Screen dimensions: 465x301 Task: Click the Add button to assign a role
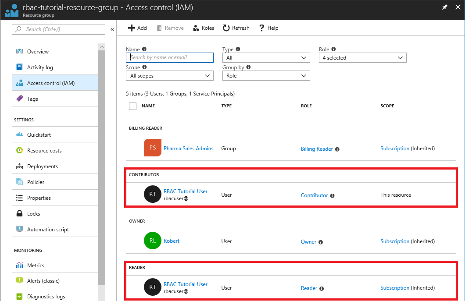click(137, 28)
